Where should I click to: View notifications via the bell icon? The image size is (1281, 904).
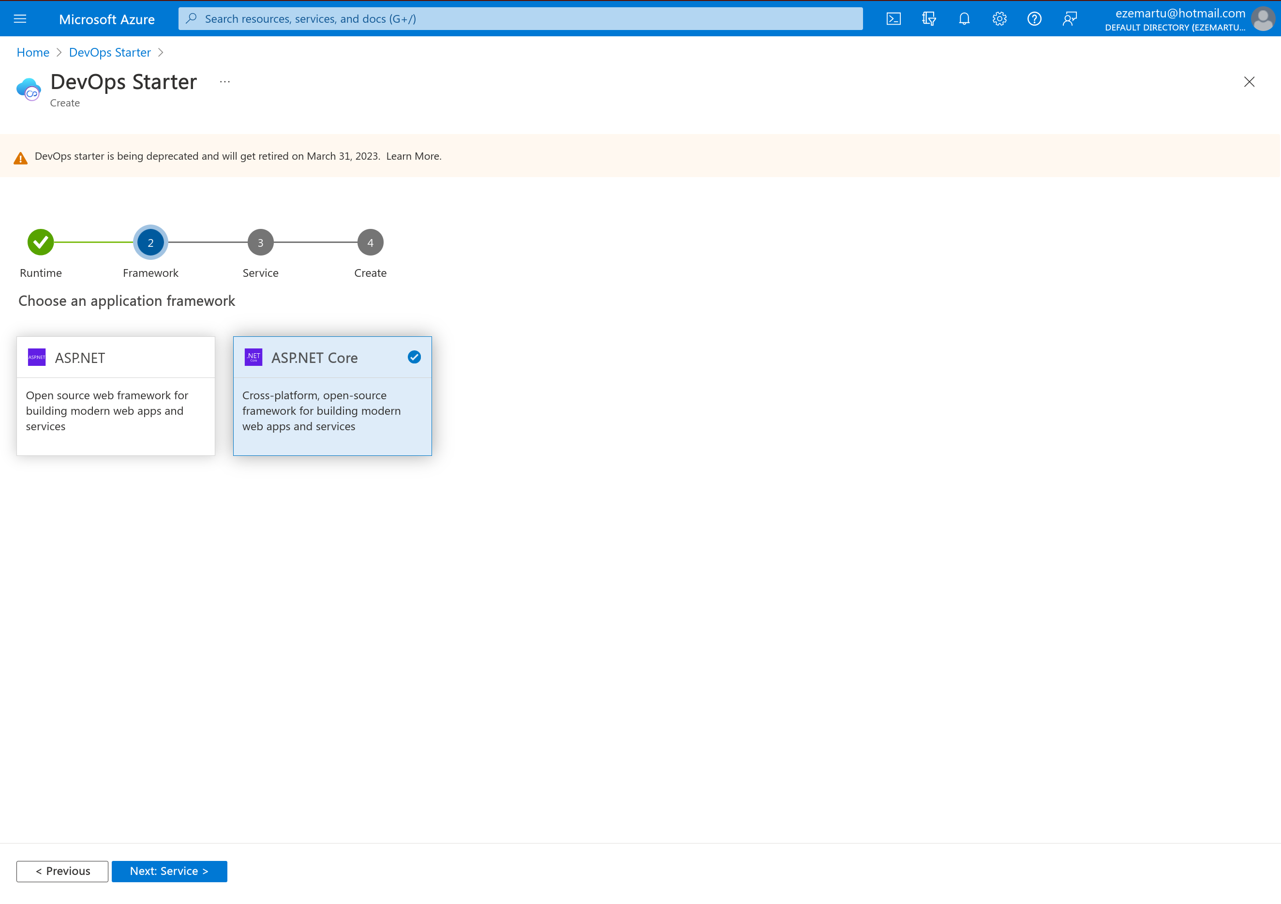[965, 18]
